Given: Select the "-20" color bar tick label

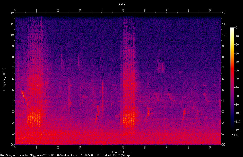Looking at the screenshot, I should click(x=237, y=45).
